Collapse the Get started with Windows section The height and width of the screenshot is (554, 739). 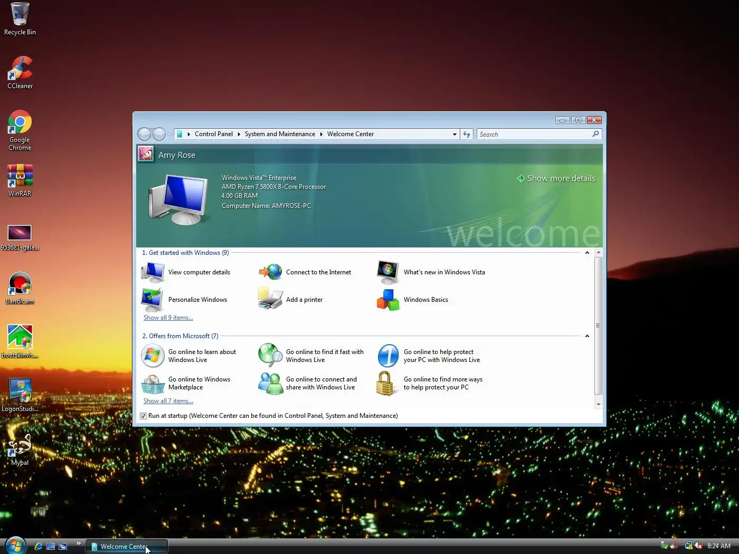[x=587, y=253]
